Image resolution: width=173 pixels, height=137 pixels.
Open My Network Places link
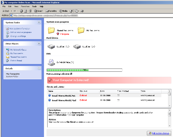click(x=18, y=50)
